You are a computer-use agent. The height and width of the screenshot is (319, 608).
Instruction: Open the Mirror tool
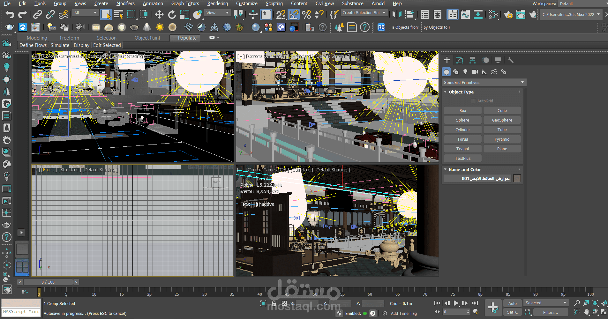397,15
